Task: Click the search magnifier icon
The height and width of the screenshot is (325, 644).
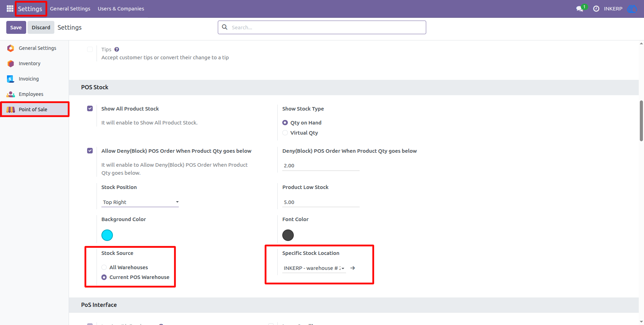Action: pos(225,27)
